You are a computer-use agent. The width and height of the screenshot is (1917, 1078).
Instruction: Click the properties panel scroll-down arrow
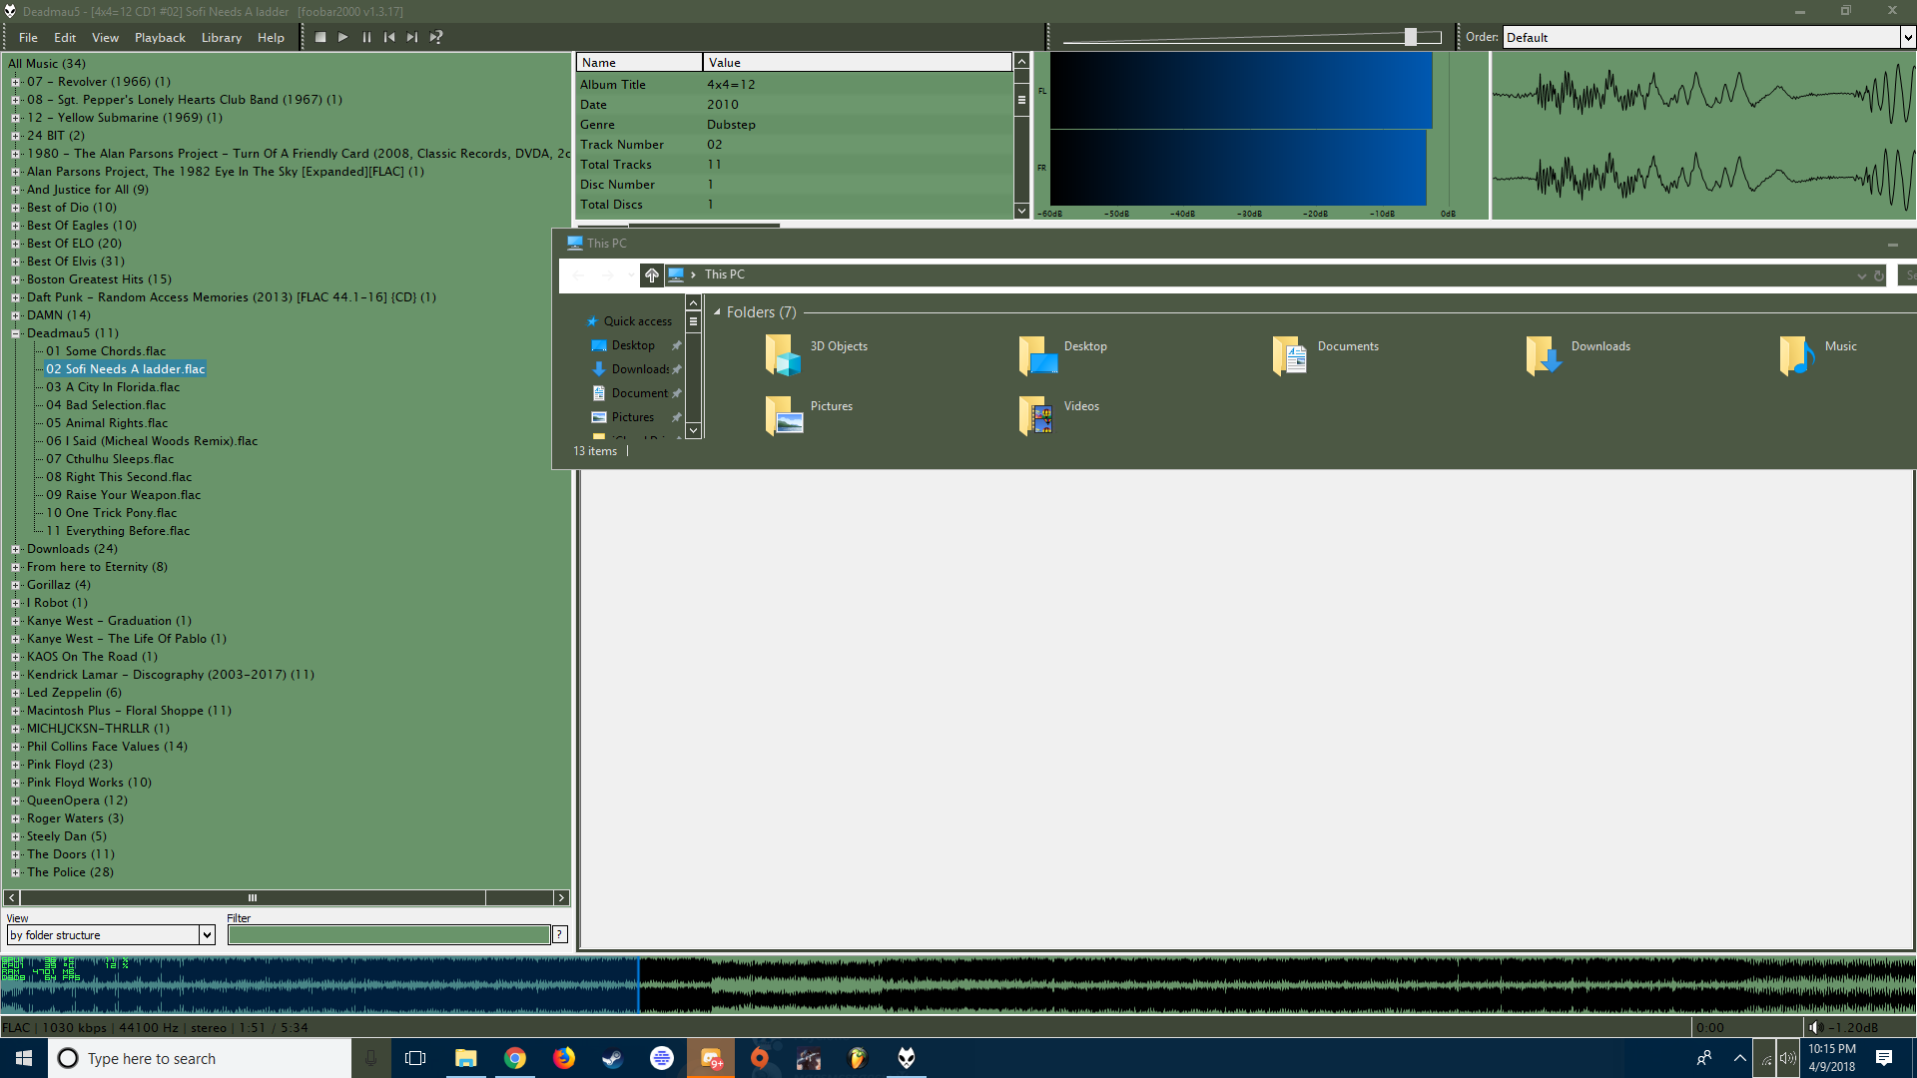[1021, 211]
